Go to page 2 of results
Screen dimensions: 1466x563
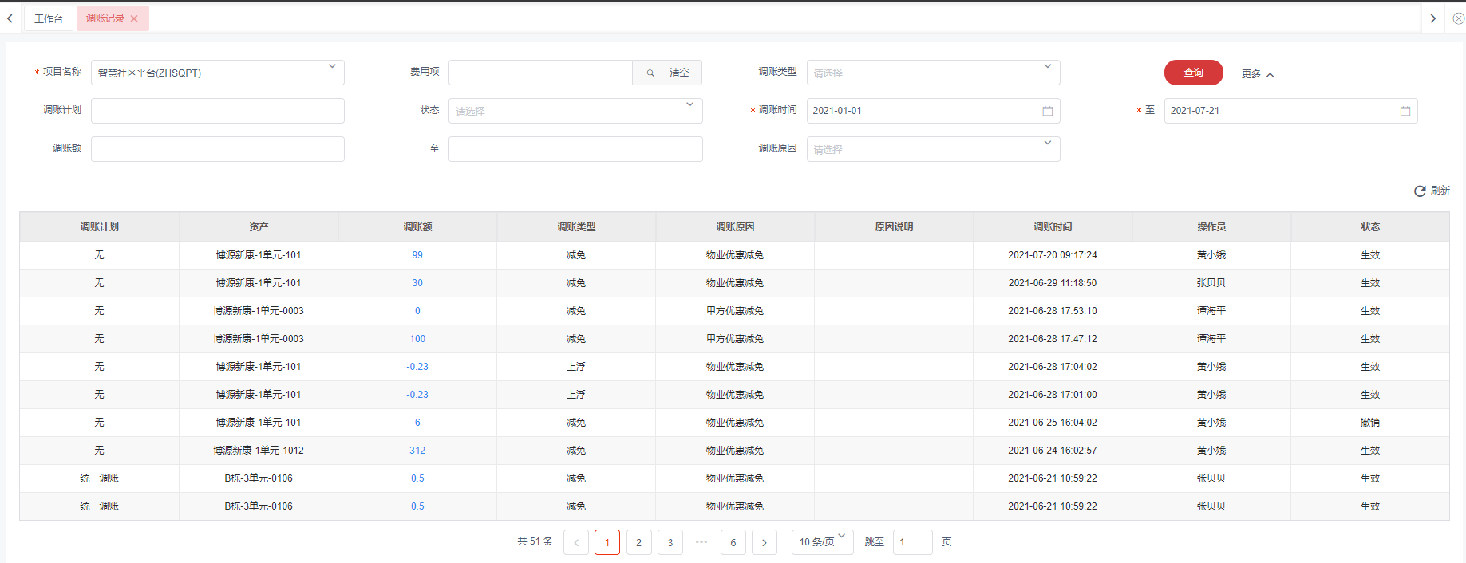(x=638, y=542)
